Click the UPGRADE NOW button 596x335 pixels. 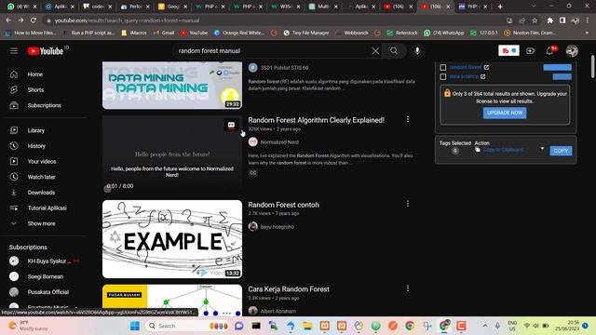505,113
